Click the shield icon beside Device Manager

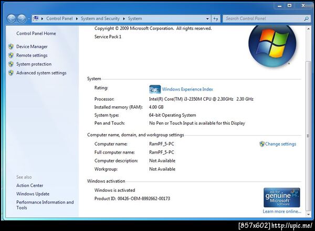(11, 47)
